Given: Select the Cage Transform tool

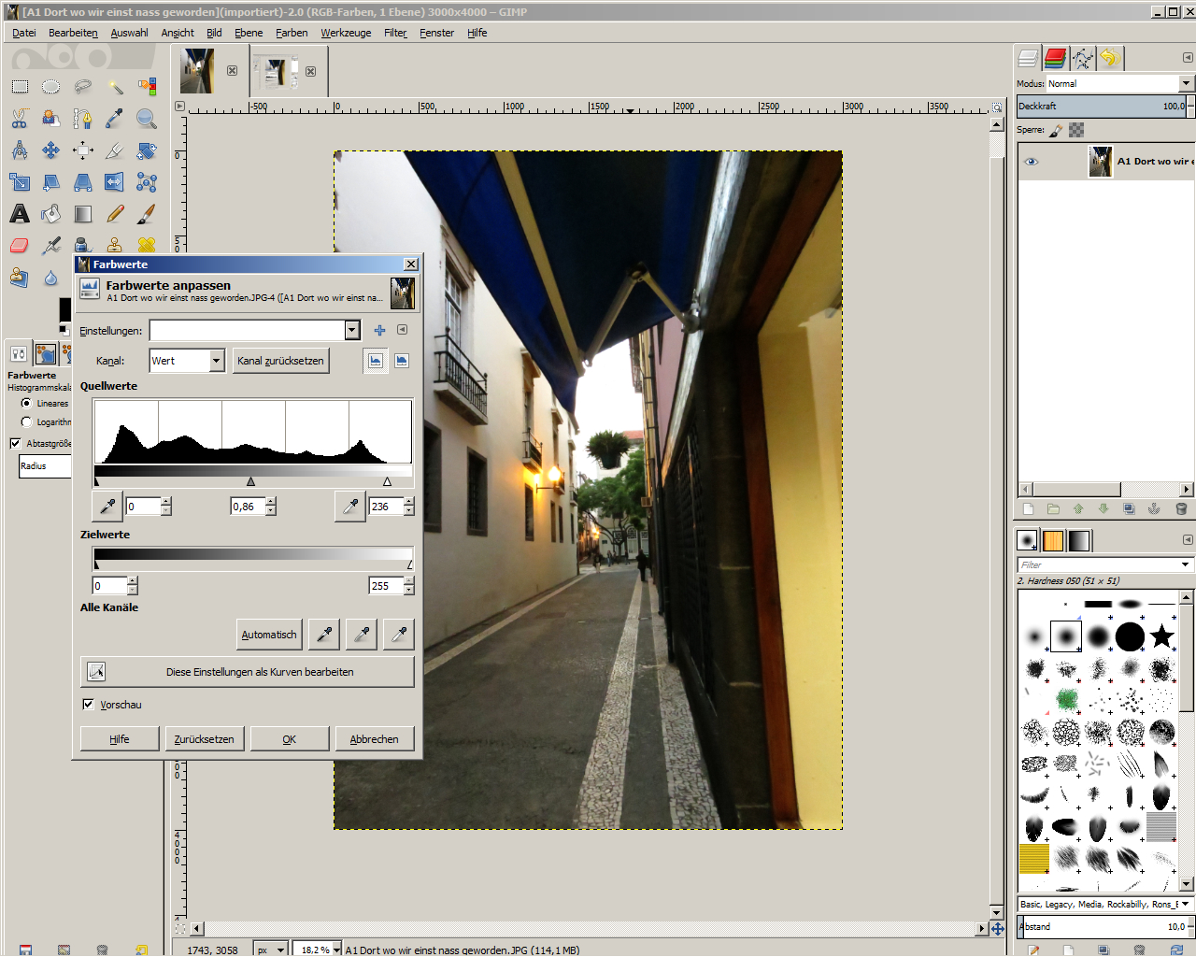Looking at the screenshot, I should pyautogui.click(x=147, y=182).
